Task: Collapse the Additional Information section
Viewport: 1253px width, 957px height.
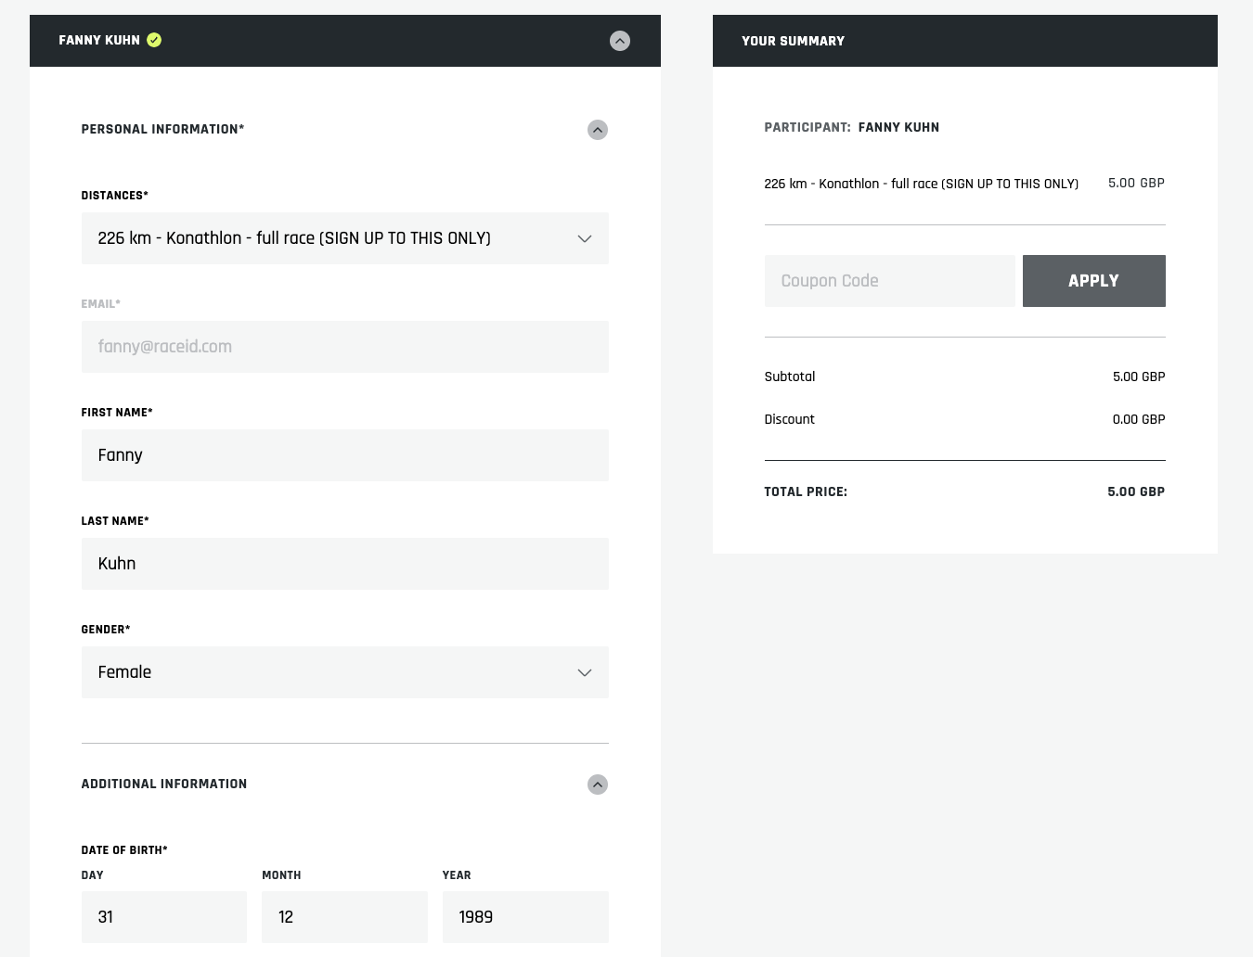Action: 598,785
